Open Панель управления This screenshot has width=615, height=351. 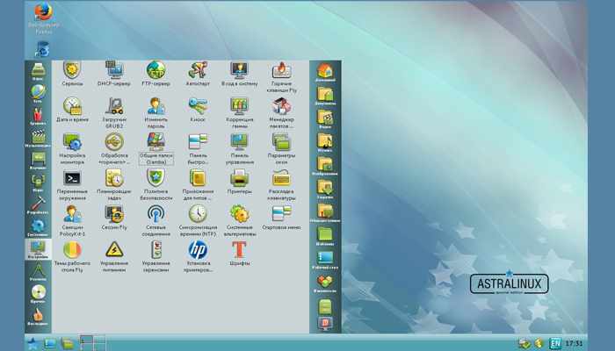tap(239, 149)
